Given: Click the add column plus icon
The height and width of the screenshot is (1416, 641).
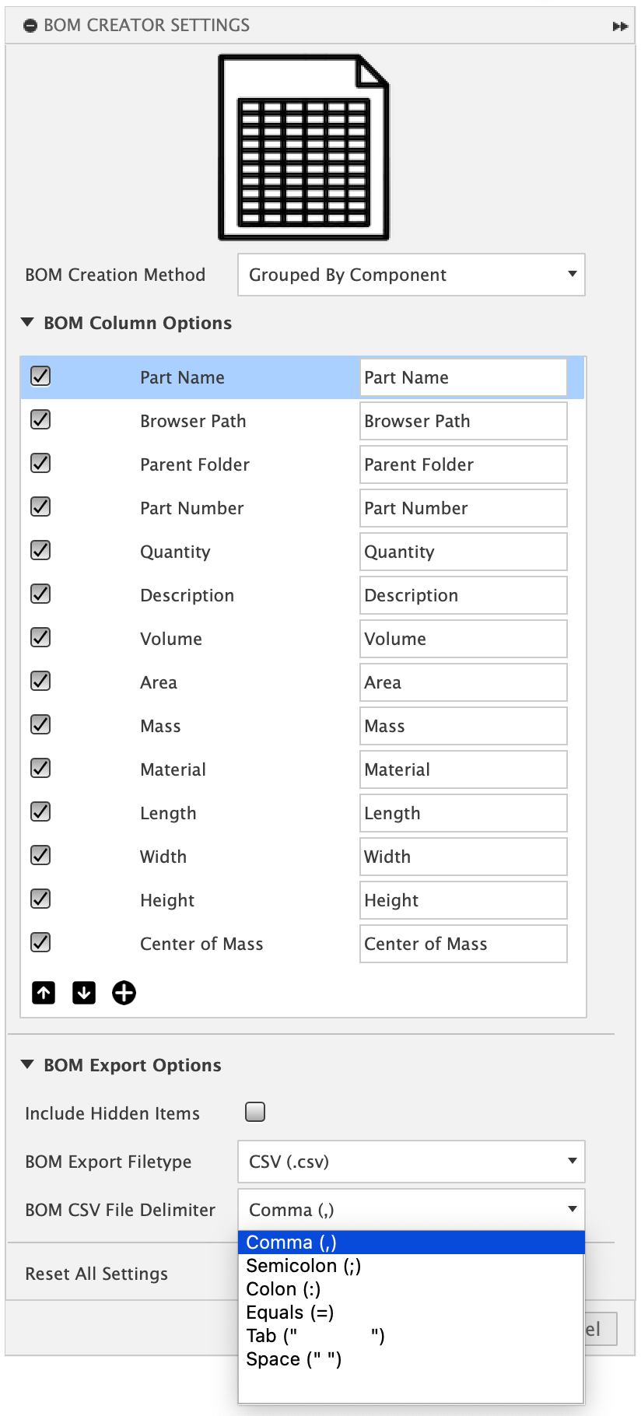Looking at the screenshot, I should (x=124, y=993).
